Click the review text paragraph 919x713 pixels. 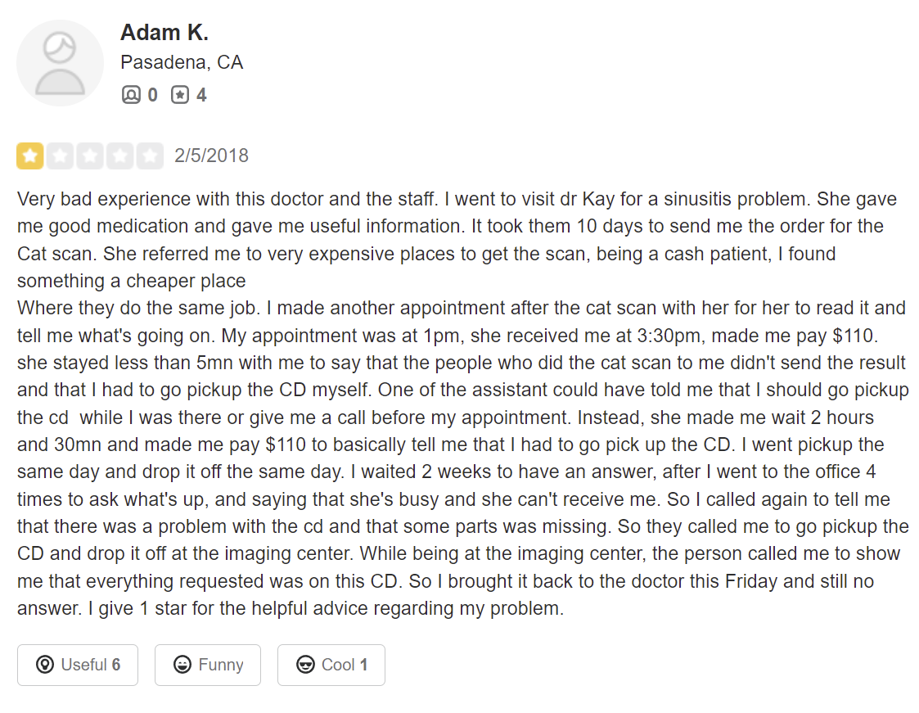click(462, 404)
